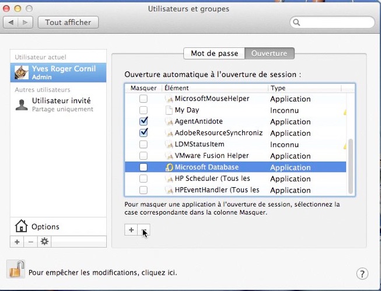Click the warning triangle on LDMStatusItem row
The width and height of the screenshot is (381, 291).
point(345,146)
